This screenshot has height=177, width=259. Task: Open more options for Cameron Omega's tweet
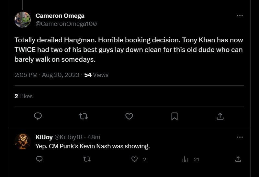[240, 16]
